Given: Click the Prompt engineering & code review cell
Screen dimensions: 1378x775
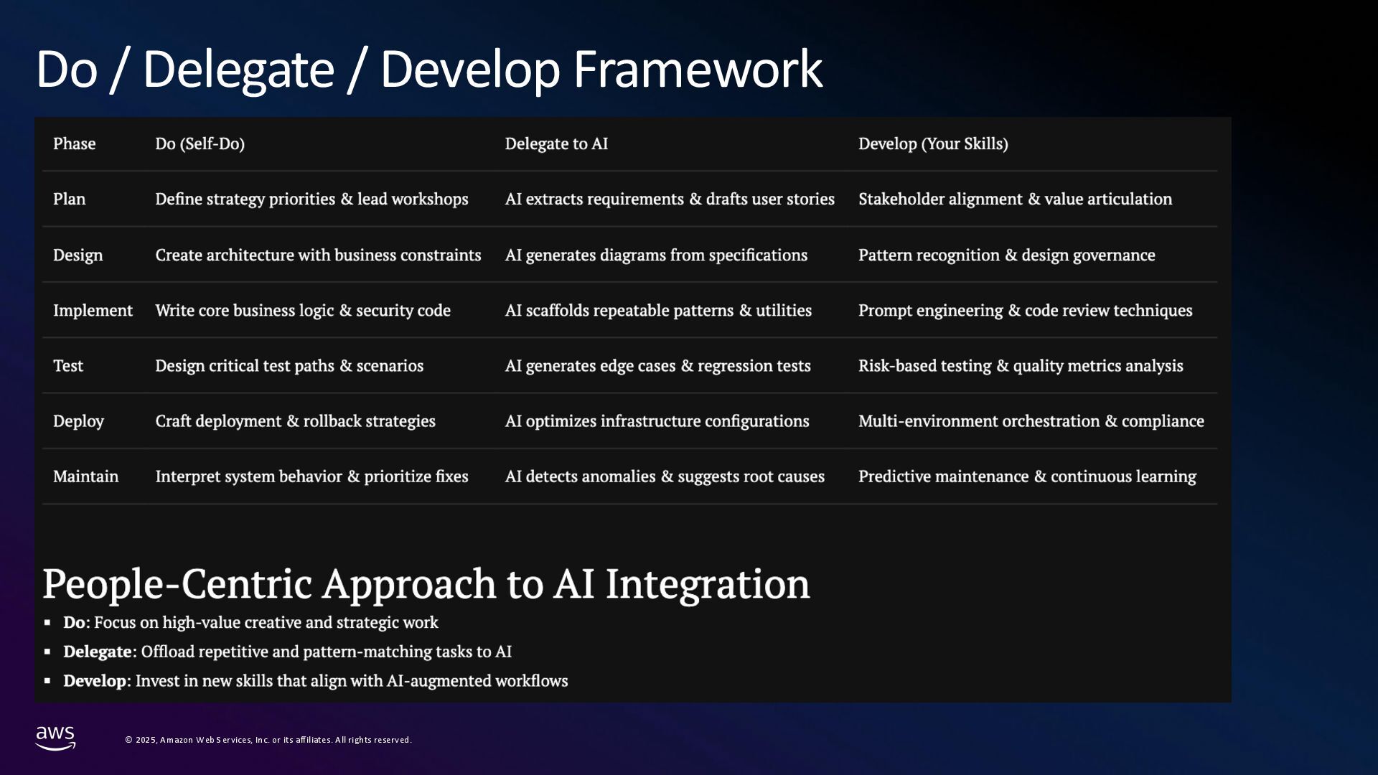Looking at the screenshot, I should click(x=1025, y=310).
